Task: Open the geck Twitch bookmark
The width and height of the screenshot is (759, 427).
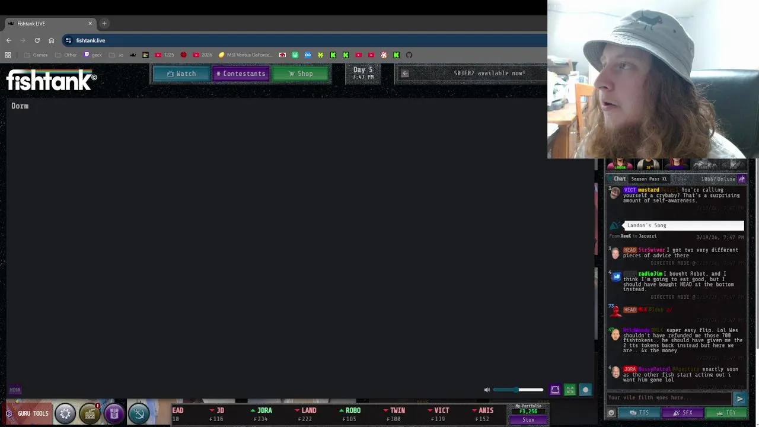Action: coord(93,55)
